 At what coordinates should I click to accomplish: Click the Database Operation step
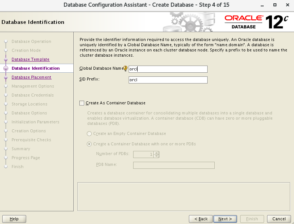point(31,41)
